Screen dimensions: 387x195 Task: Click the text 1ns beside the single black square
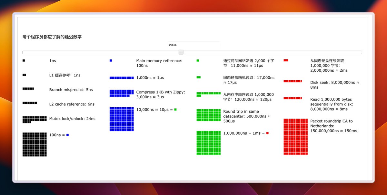tap(53, 61)
